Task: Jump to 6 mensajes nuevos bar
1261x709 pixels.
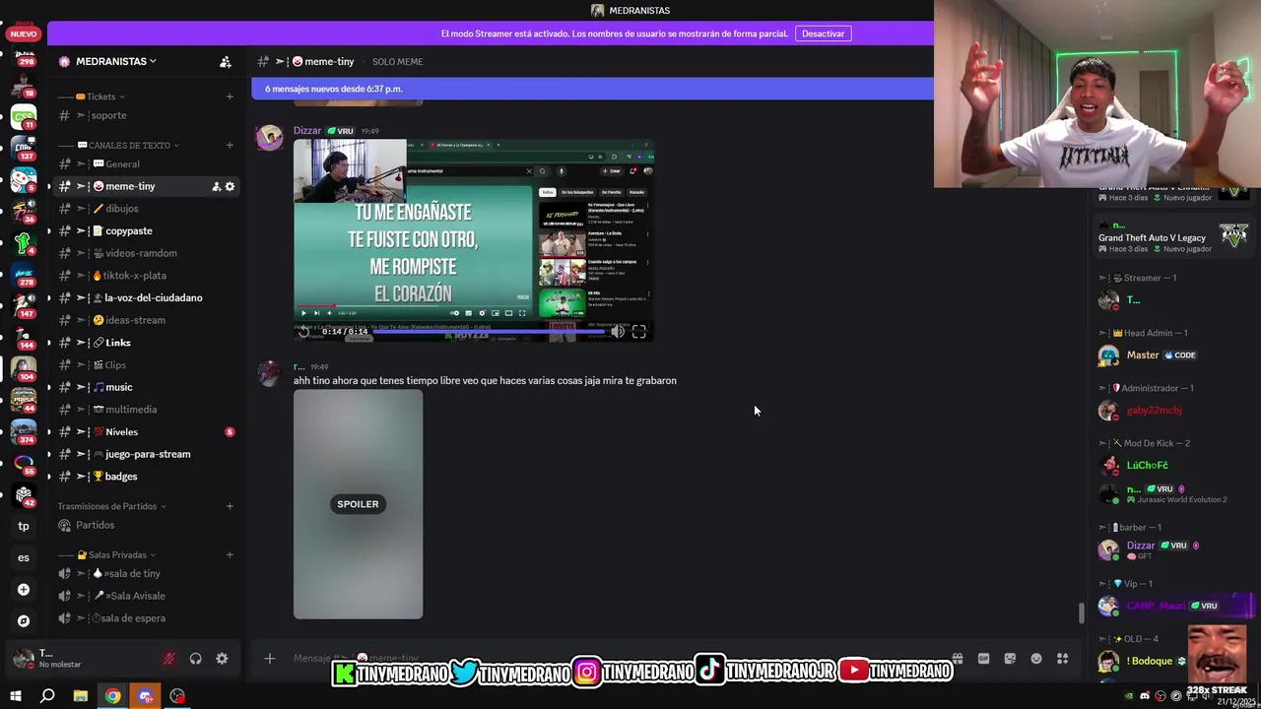Action: (592, 89)
